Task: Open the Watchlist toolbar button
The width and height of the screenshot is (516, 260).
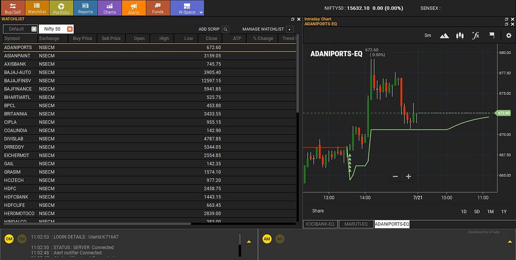Action: [x=37, y=8]
